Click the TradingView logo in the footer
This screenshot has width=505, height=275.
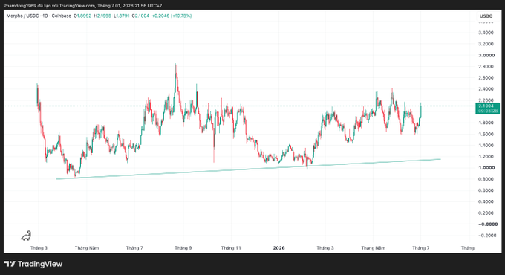click(x=33, y=264)
